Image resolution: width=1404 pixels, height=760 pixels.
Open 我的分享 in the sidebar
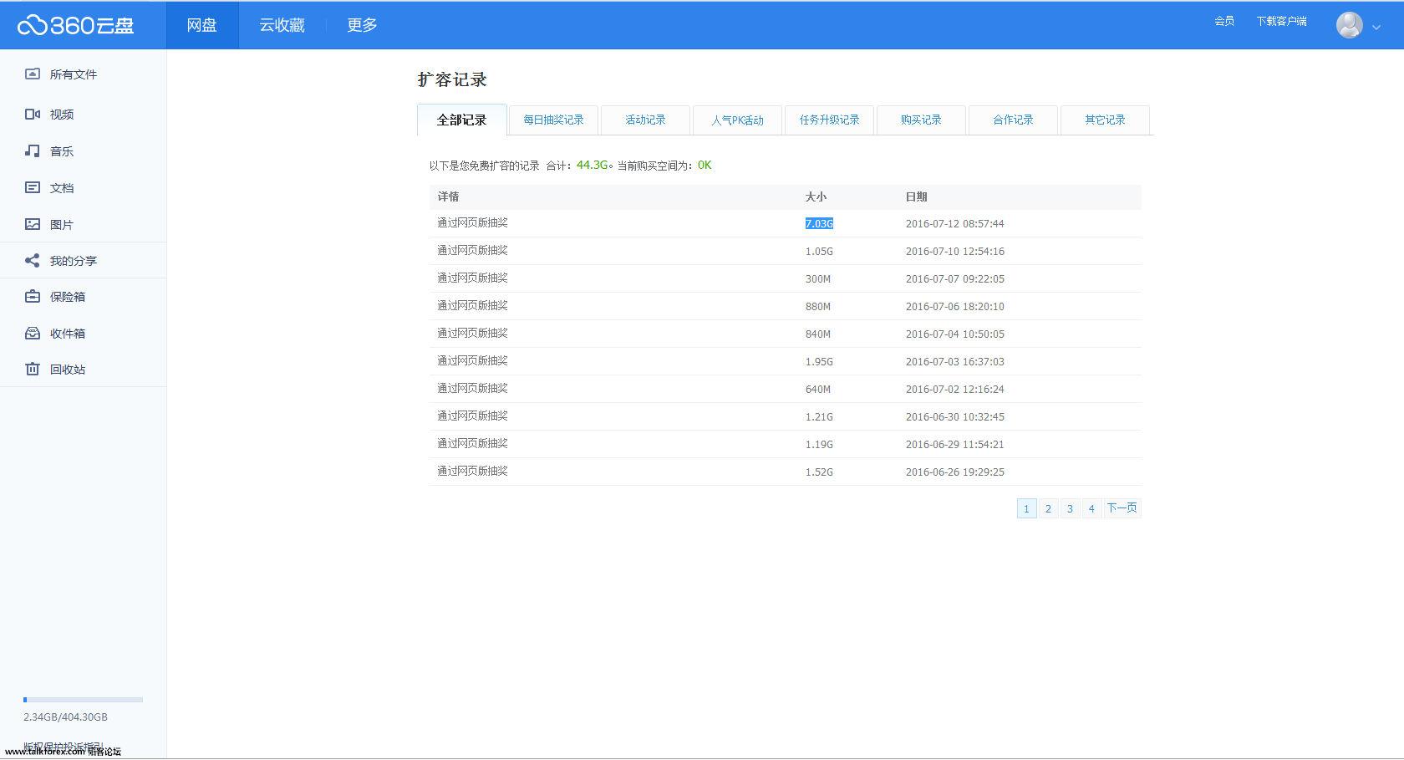coord(74,261)
